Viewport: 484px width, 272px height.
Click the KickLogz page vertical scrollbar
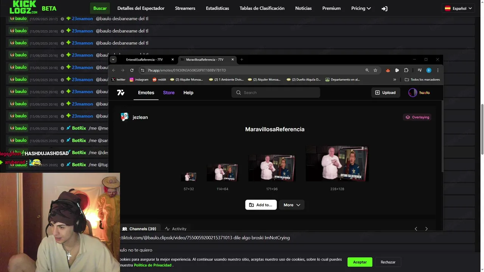point(482,129)
